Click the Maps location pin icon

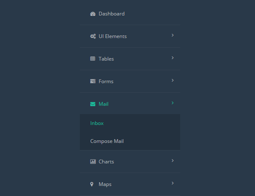(x=92, y=184)
